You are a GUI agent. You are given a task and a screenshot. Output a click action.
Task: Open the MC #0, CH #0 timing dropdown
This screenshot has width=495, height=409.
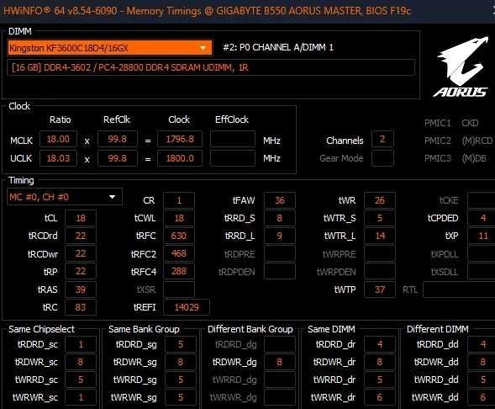65,197
